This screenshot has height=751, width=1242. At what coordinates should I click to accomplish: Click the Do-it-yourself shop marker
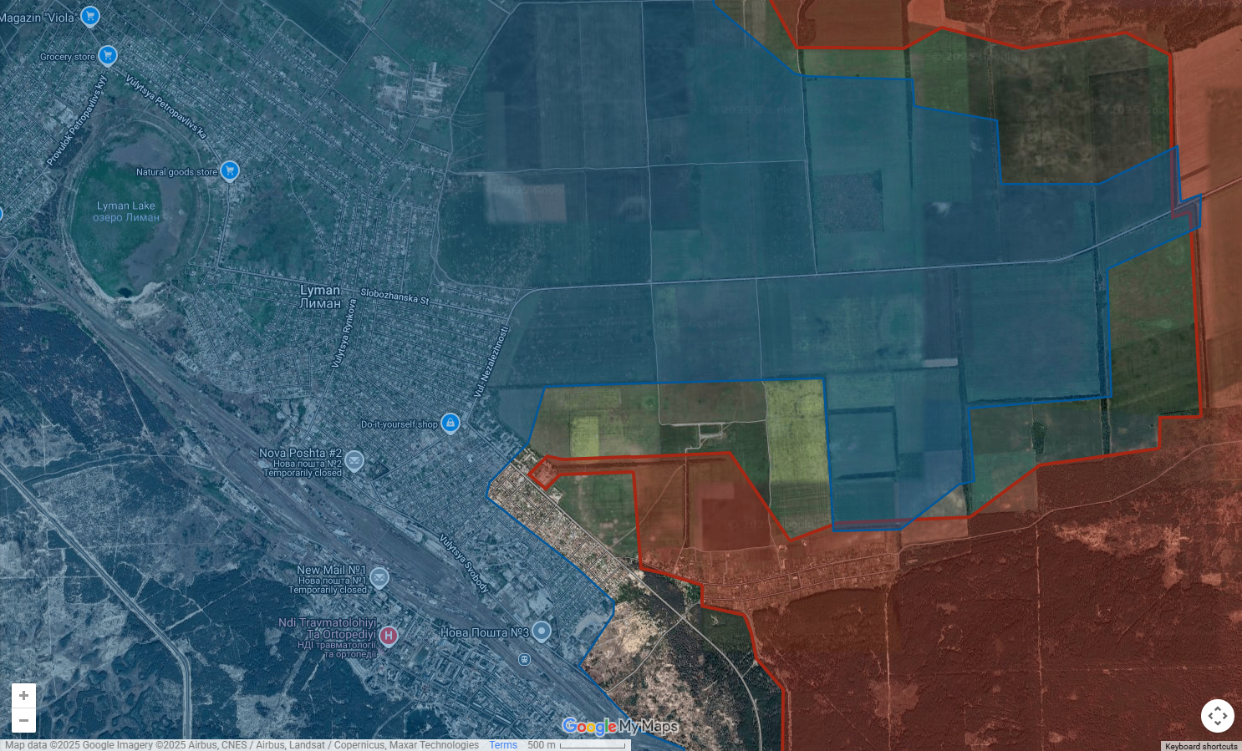pyautogui.click(x=450, y=423)
